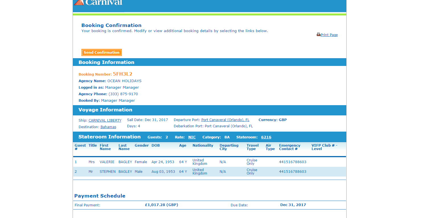This screenshot has width=430, height=218.
Task: Click agency phone (333) 875-9170
Action: [x=123, y=94]
